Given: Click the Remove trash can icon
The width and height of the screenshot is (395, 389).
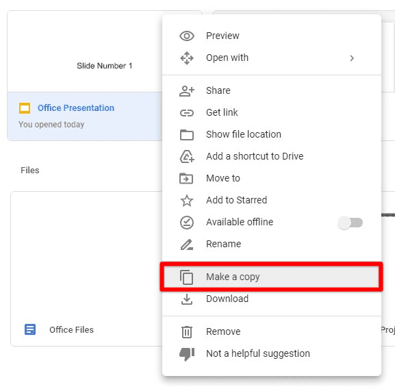Looking at the screenshot, I should coord(187,331).
